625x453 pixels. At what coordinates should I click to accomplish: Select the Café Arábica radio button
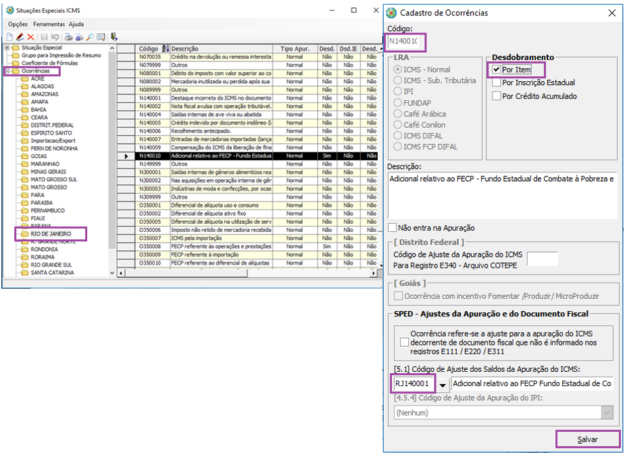[397, 114]
